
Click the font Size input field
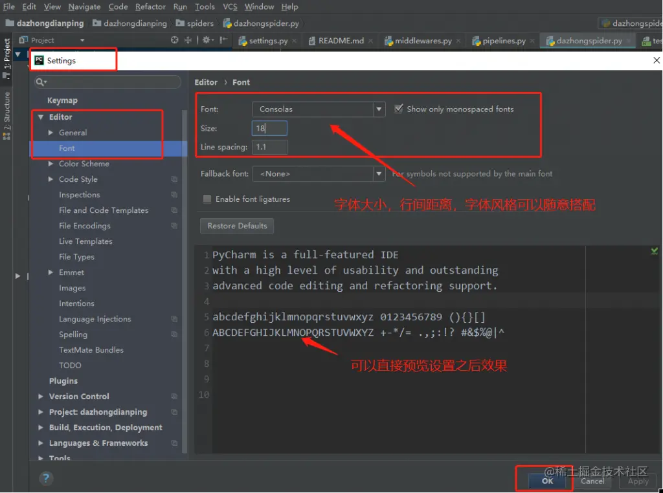(270, 128)
